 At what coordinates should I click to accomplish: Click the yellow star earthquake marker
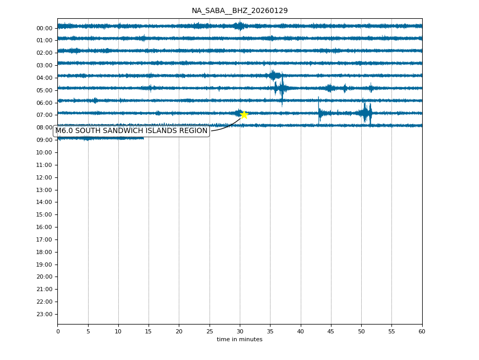coord(243,115)
